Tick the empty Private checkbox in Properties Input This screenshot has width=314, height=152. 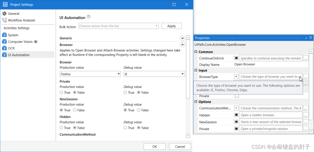(x=237, y=96)
